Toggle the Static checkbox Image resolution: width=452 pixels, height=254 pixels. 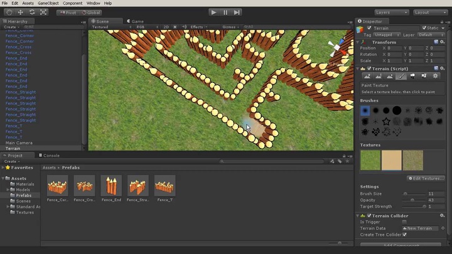[424, 28]
